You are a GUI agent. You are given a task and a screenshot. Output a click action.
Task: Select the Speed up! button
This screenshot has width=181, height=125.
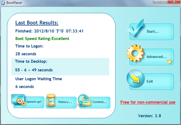click(x=29, y=102)
